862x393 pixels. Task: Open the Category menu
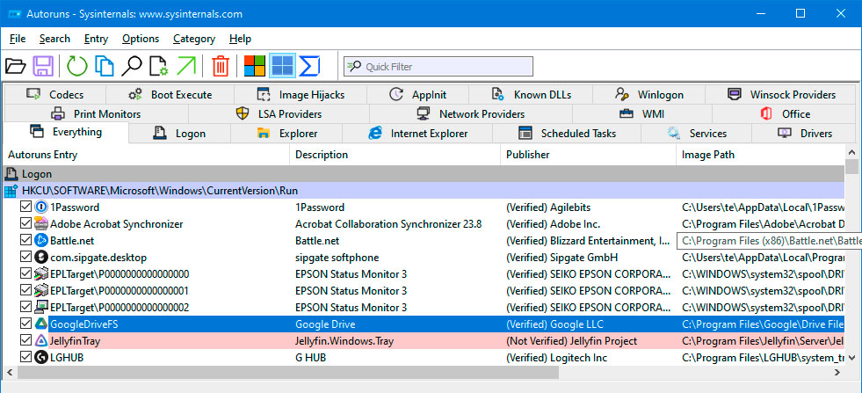(x=194, y=39)
